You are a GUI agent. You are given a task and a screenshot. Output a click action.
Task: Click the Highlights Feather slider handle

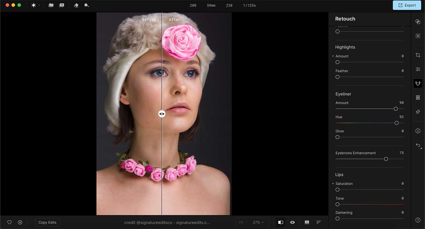pyautogui.click(x=337, y=77)
